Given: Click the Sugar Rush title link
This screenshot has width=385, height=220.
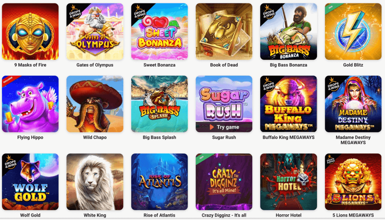Looking at the screenshot, I should (224, 137).
